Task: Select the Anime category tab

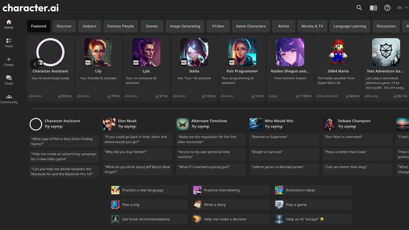Action: tap(283, 26)
